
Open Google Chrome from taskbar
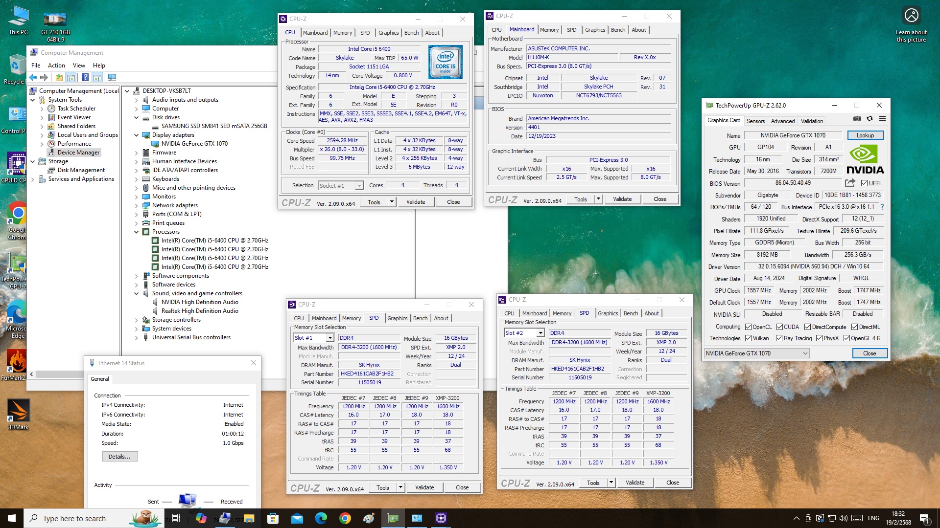(x=345, y=518)
